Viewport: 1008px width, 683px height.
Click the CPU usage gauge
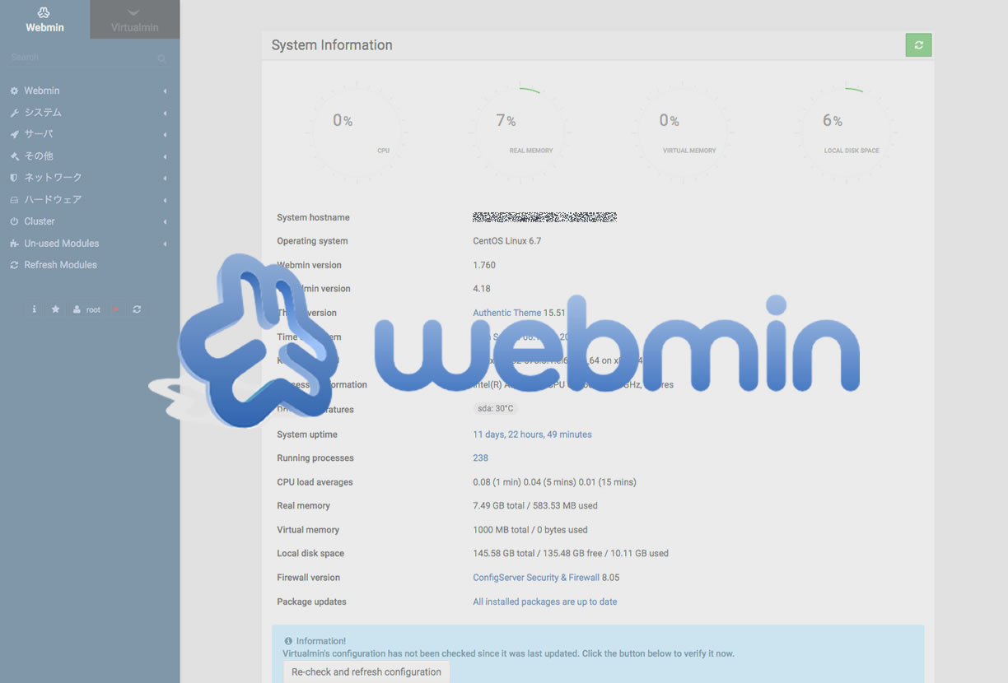pos(357,132)
